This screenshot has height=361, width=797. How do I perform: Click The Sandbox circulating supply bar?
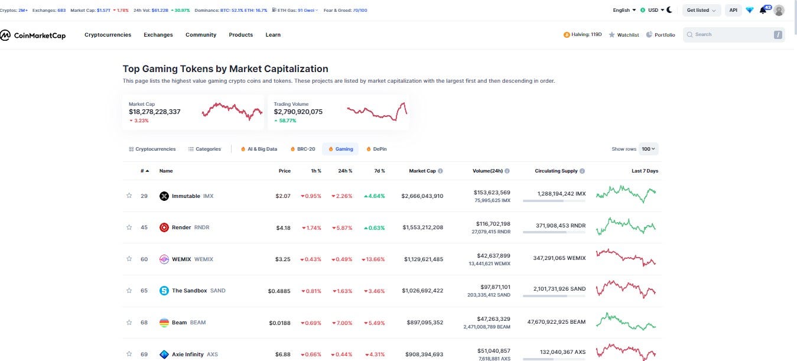[554, 296]
